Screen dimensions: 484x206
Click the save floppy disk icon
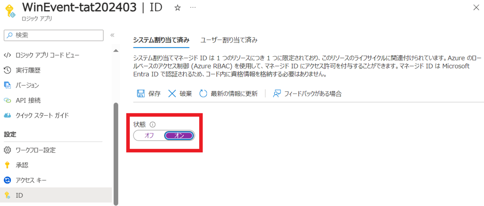click(x=141, y=94)
